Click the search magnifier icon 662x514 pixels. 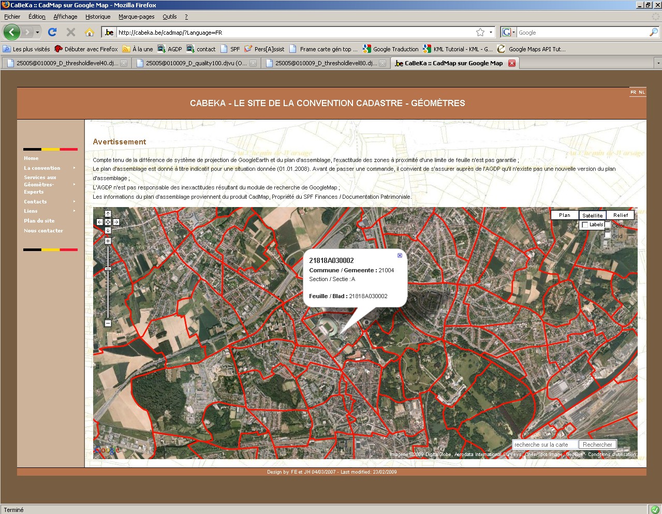tap(654, 32)
